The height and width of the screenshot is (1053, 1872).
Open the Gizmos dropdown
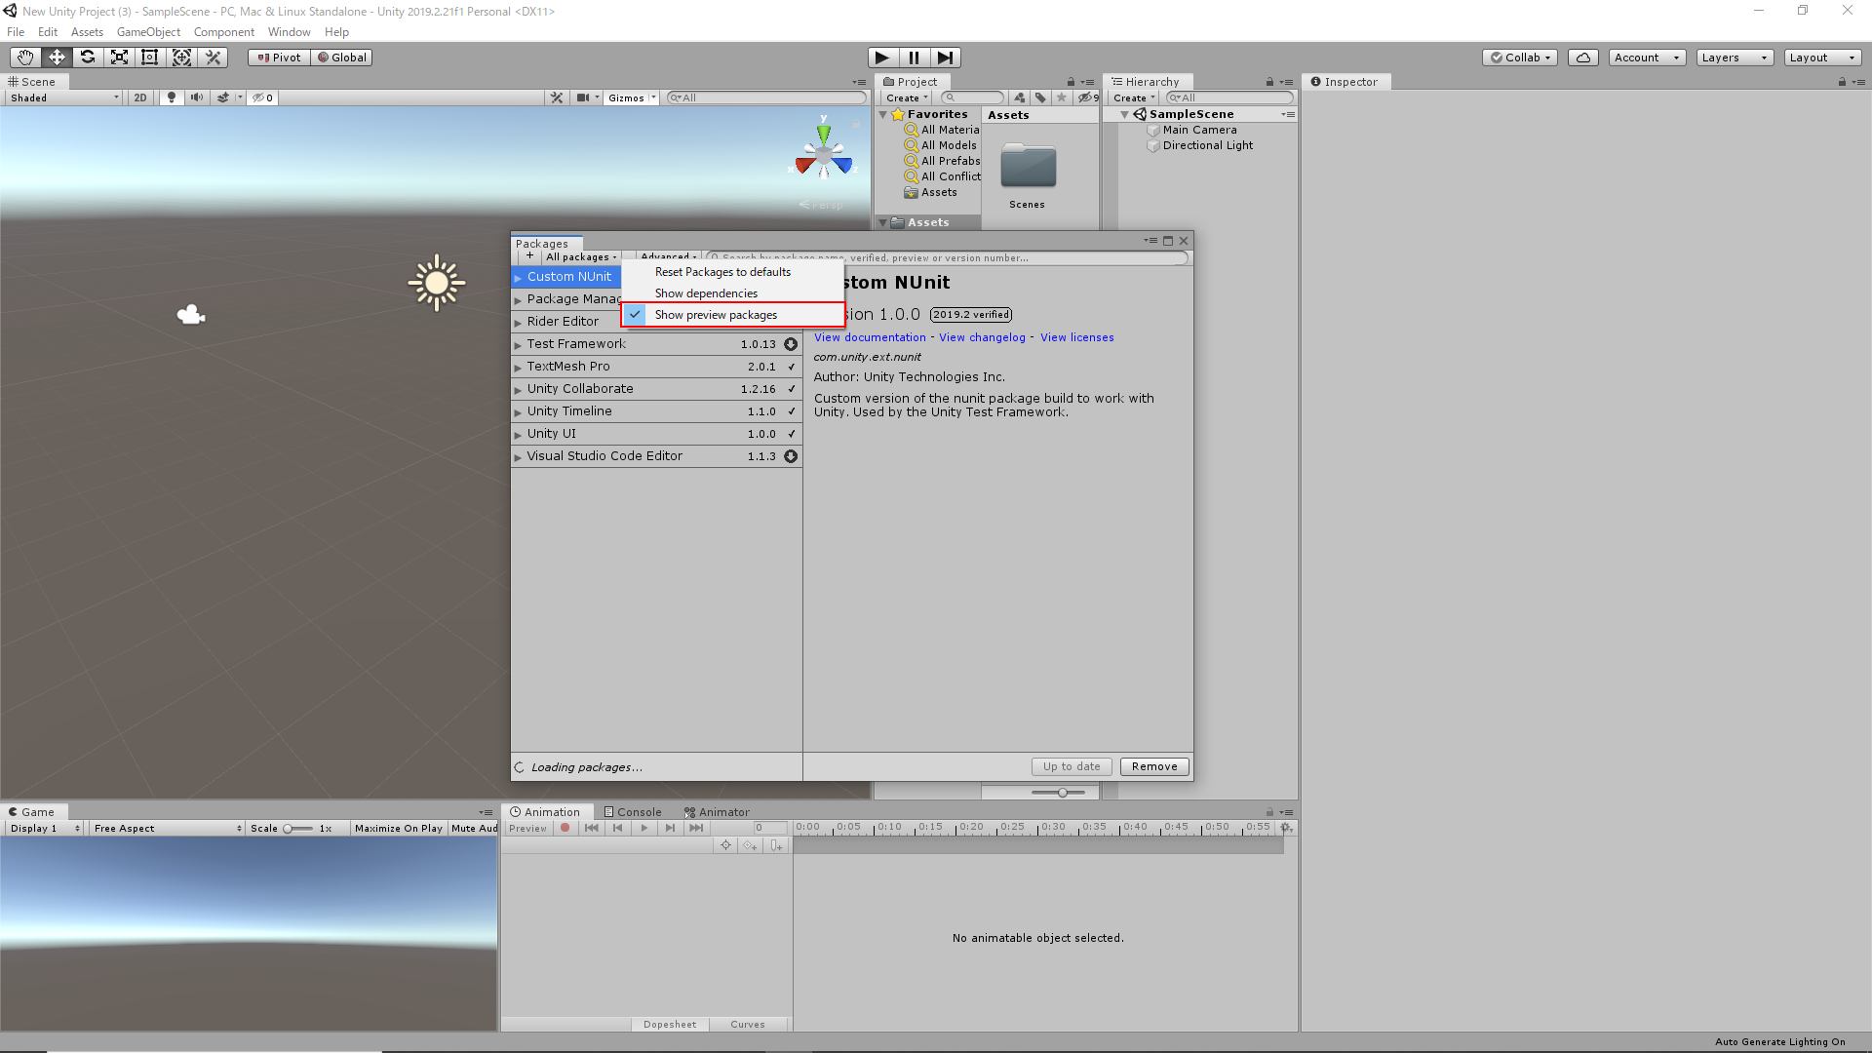(x=632, y=97)
